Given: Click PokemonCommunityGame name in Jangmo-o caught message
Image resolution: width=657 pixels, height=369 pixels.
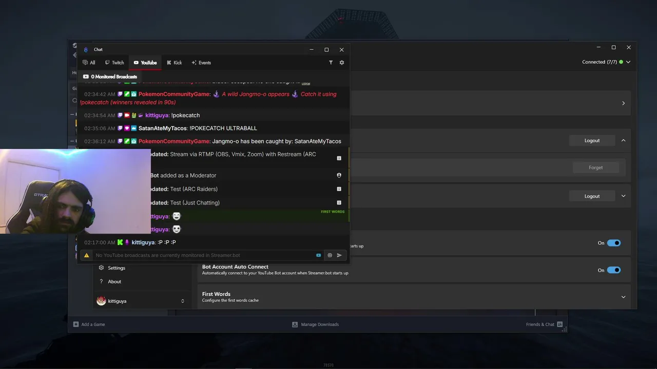Looking at the screenshot, I should point(174,141).
